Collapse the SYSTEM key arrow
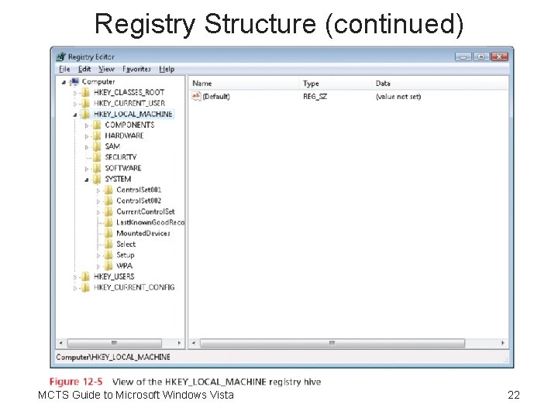 click(x=87, y=180)
